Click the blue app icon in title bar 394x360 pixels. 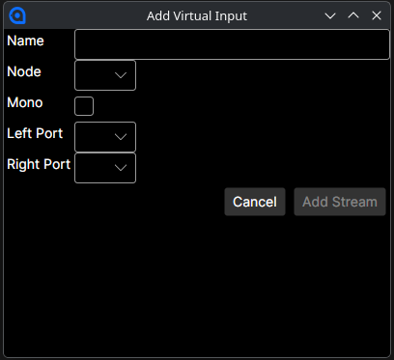tap(17, 15)
